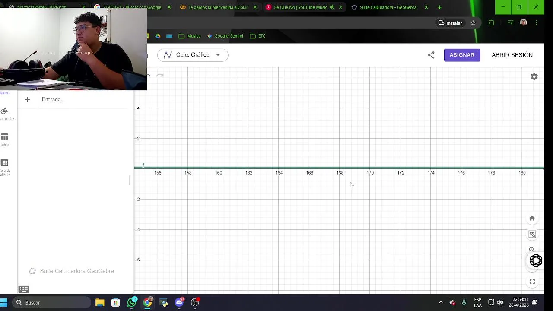Click the redo arrow in graph view
The width and height of the screenshot is (553, 311).
[160, 76]
